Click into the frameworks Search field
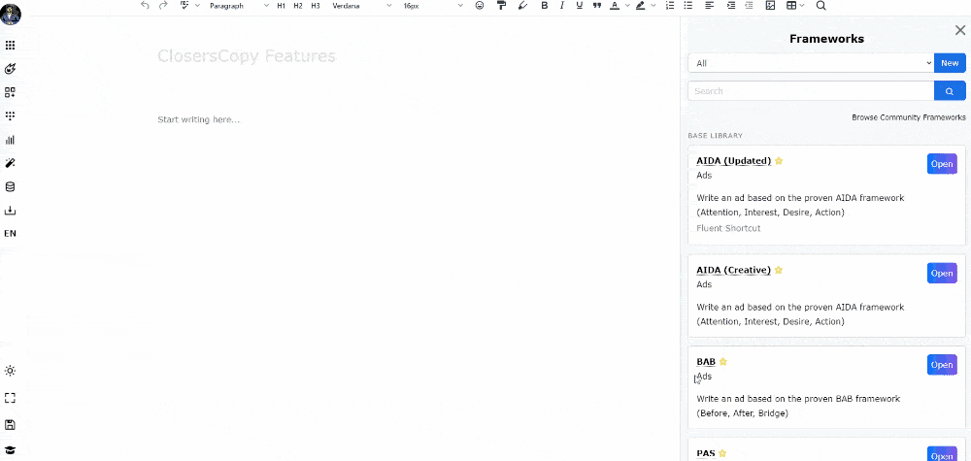 pos(811,91)
